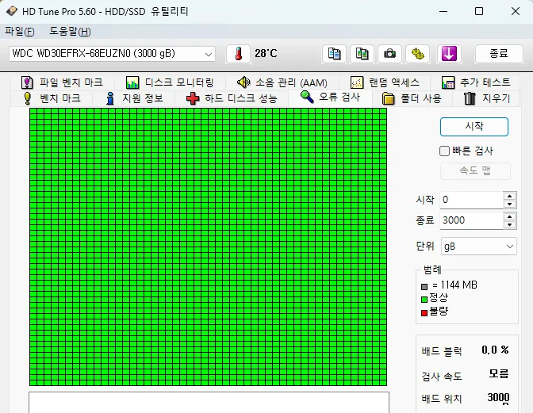Switch to the 디스크 모니터링 tab
This screenshot has height=413, width=533.
pyautogui.click(x=170, y=82)
